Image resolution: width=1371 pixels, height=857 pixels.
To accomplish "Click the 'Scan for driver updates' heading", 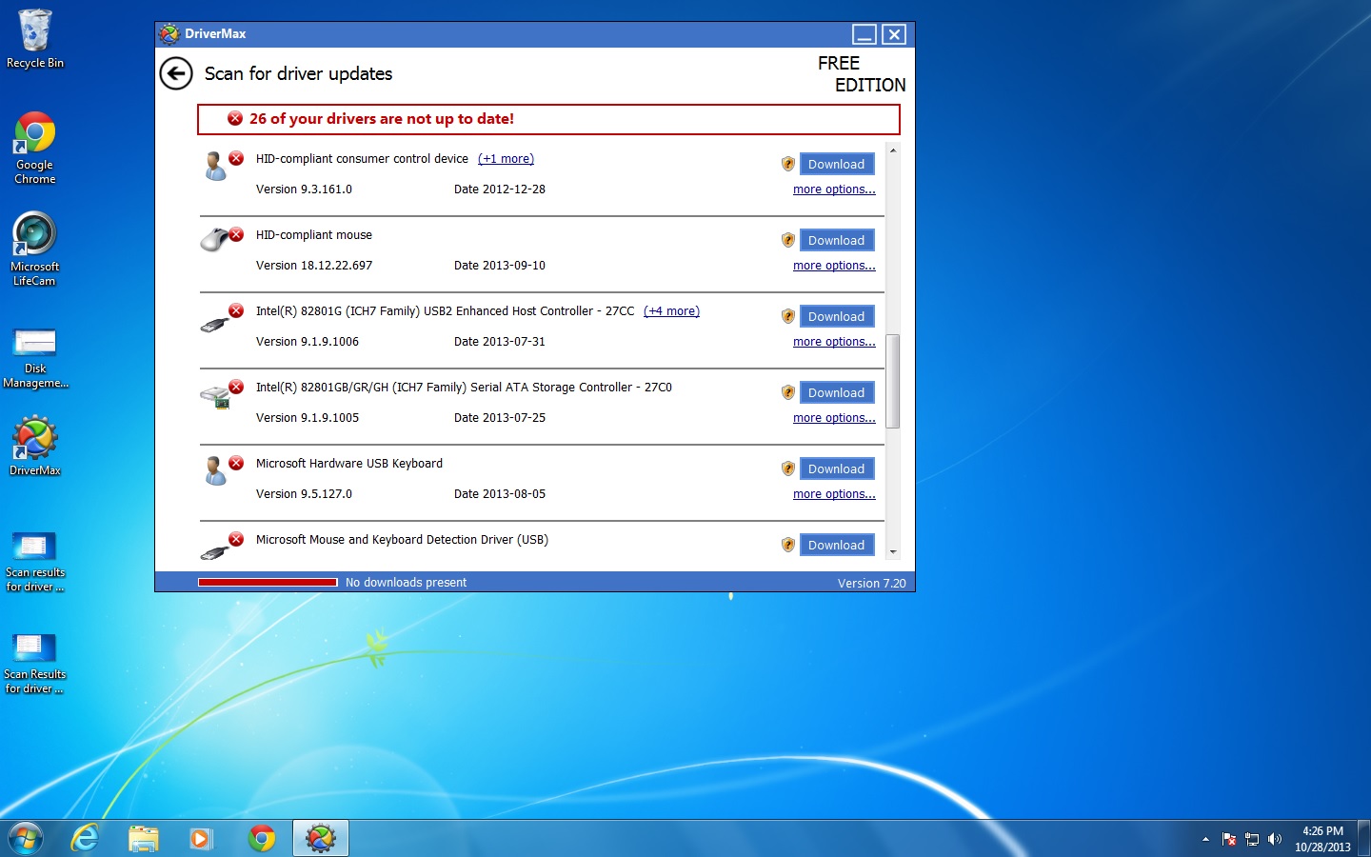I will coord(298,73).
